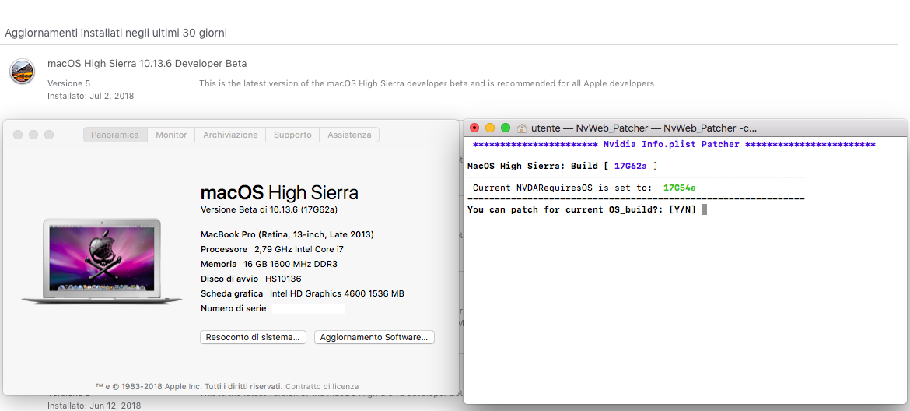Screen dimensions: 910x411
Task: Open the Supporto tab
Action: click(292, 135)
